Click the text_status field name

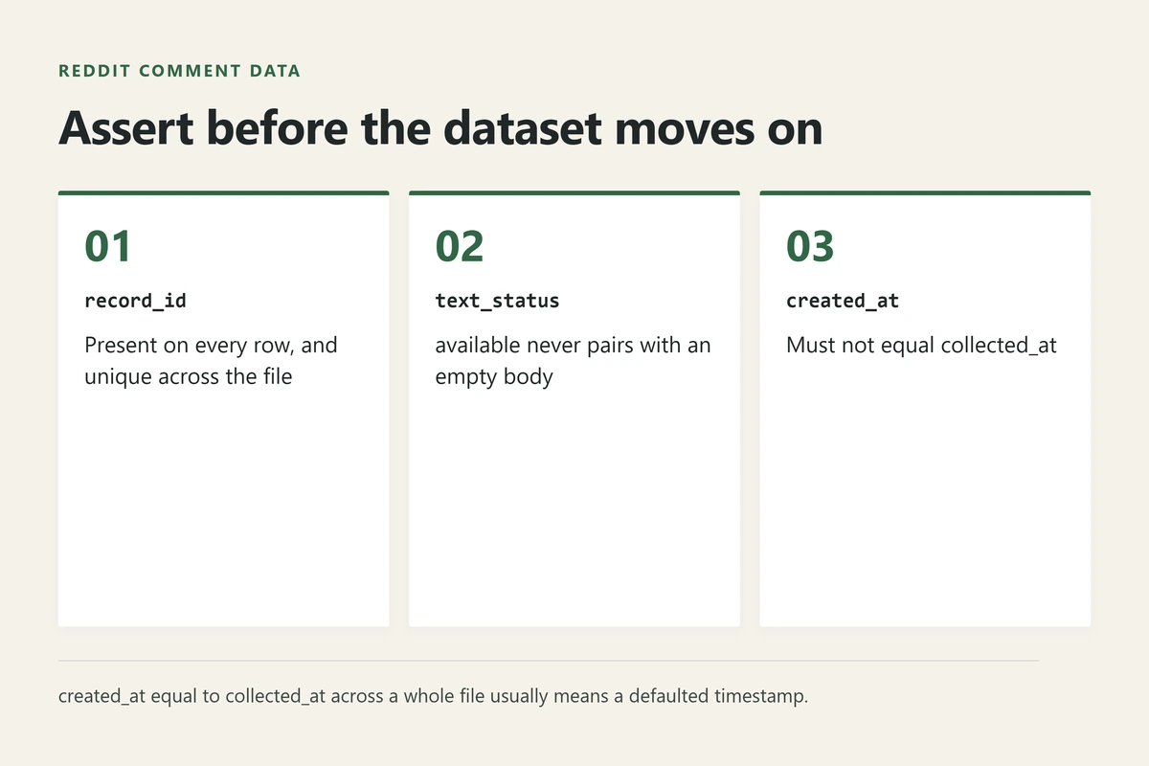[x=497, y=301]
